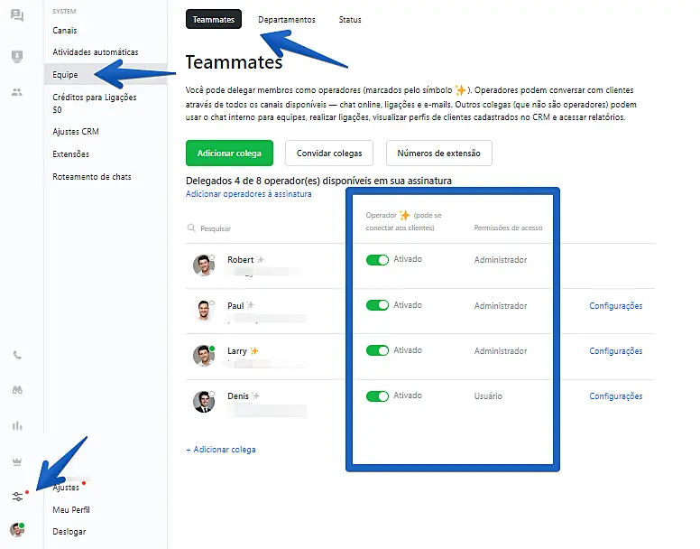
Task: Open the shield badge icon in sidebar
Action: pos(17,56)
